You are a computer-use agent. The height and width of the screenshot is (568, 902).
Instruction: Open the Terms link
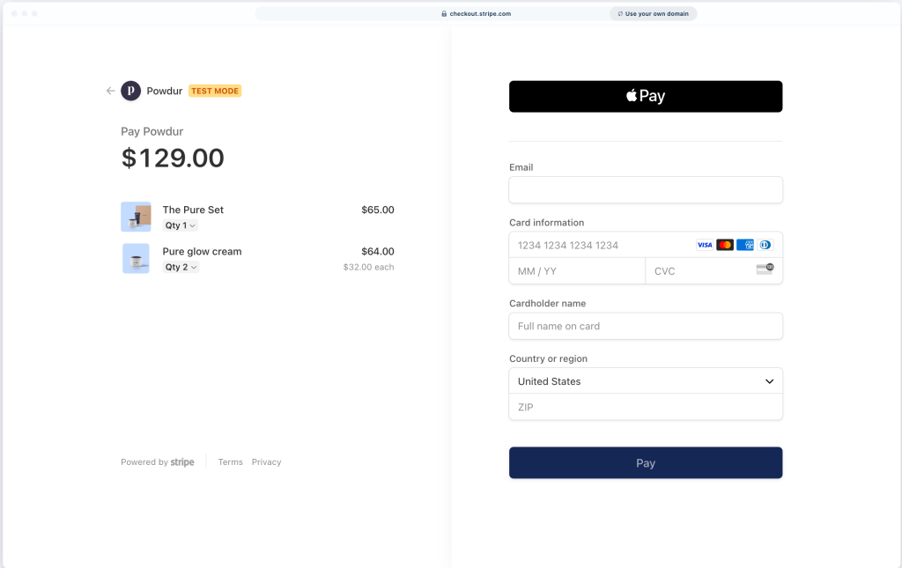click(x=230, y=461)
